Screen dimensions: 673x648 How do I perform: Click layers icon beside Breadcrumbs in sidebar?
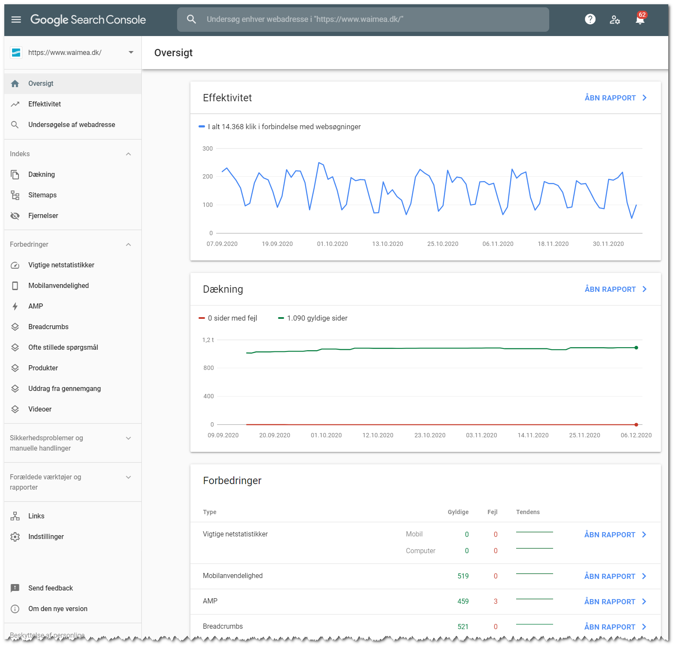pyautogui.click(x=15, y=327)
